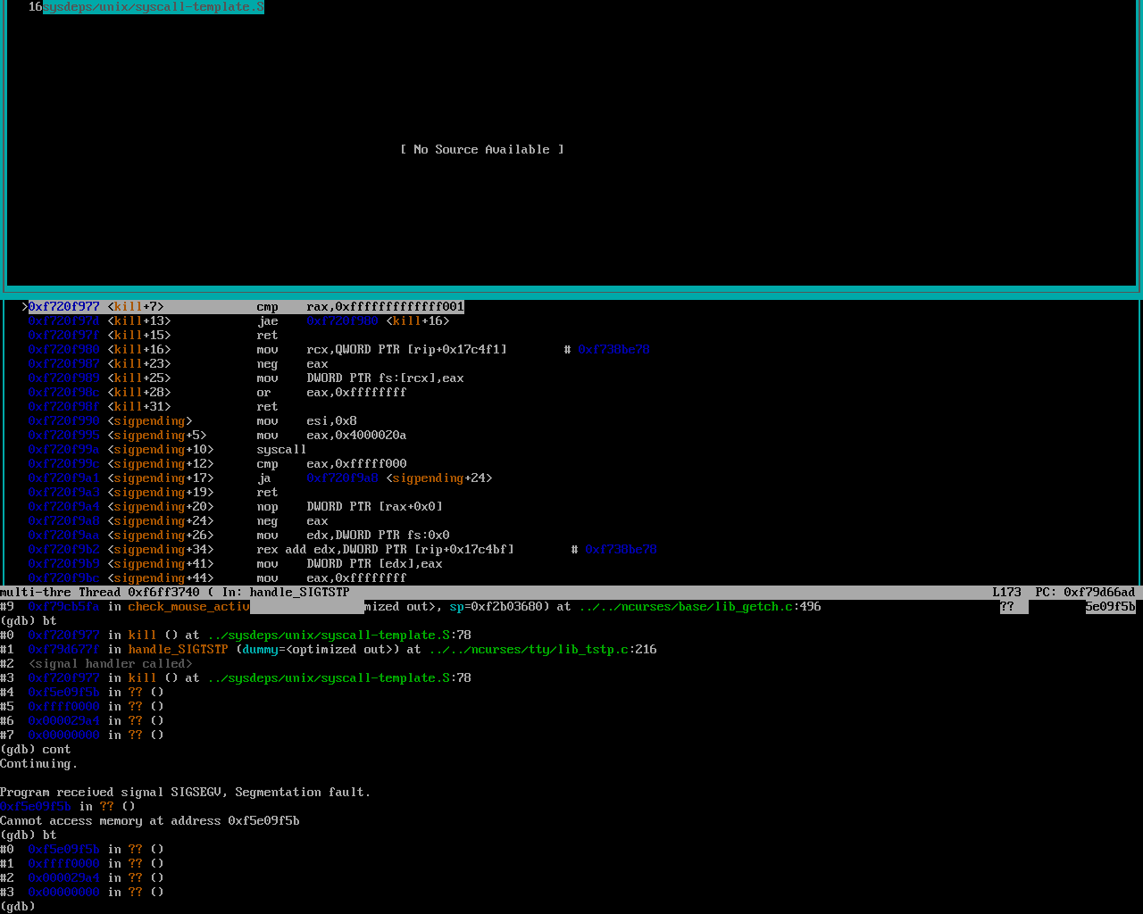Click the Cannot access memory error line
The height and width of the screenshot is (914, 1143).
(149, 821)
